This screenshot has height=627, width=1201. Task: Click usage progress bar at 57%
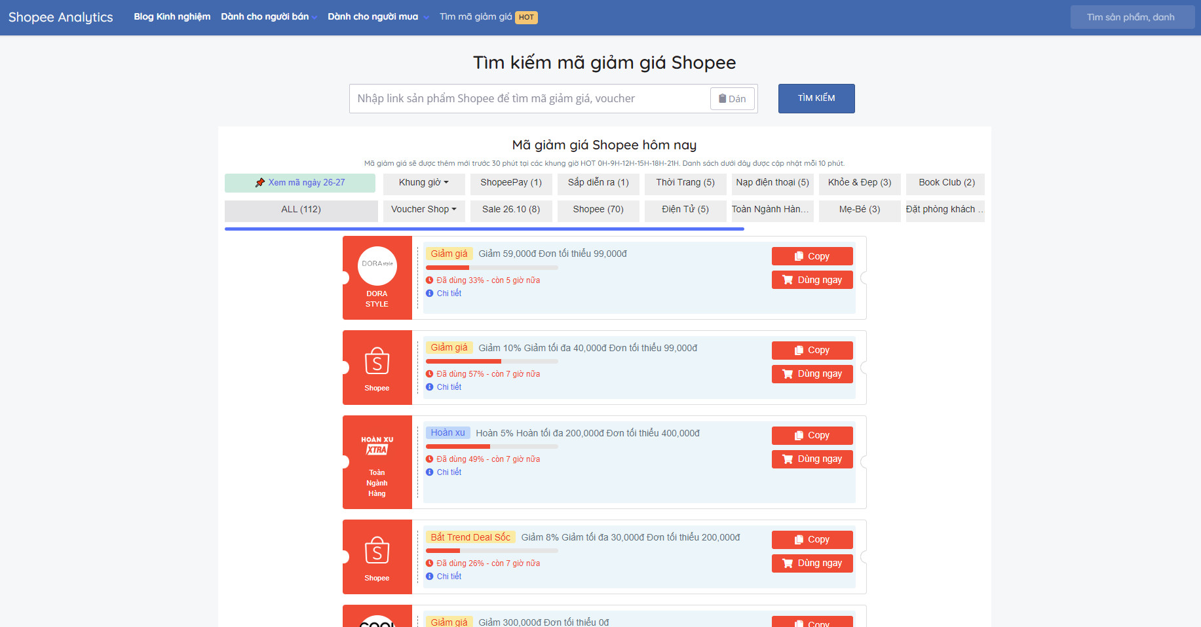coord(492,362)
